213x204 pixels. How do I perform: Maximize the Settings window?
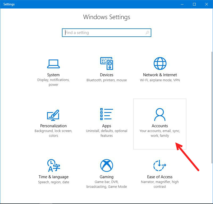pyautogui.click(x=194, y=4)
